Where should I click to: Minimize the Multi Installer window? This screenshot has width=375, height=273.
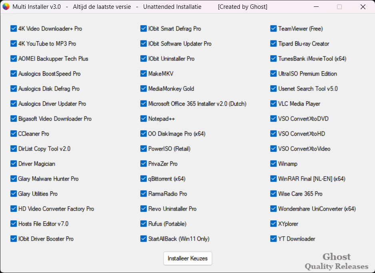pos(316,7)
